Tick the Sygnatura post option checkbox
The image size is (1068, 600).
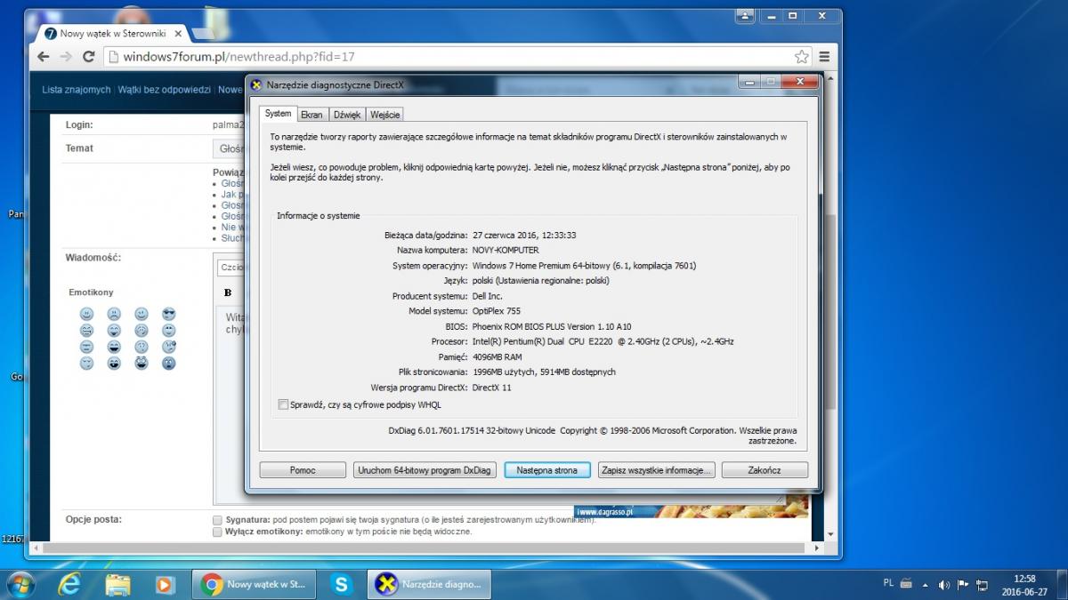pyautogui.click(x=218, y=519)
